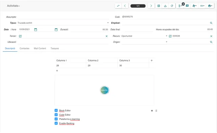Click the Enable Banking label text
The height and width of the screenshot is (133, 217).
(x=67, y=123)
